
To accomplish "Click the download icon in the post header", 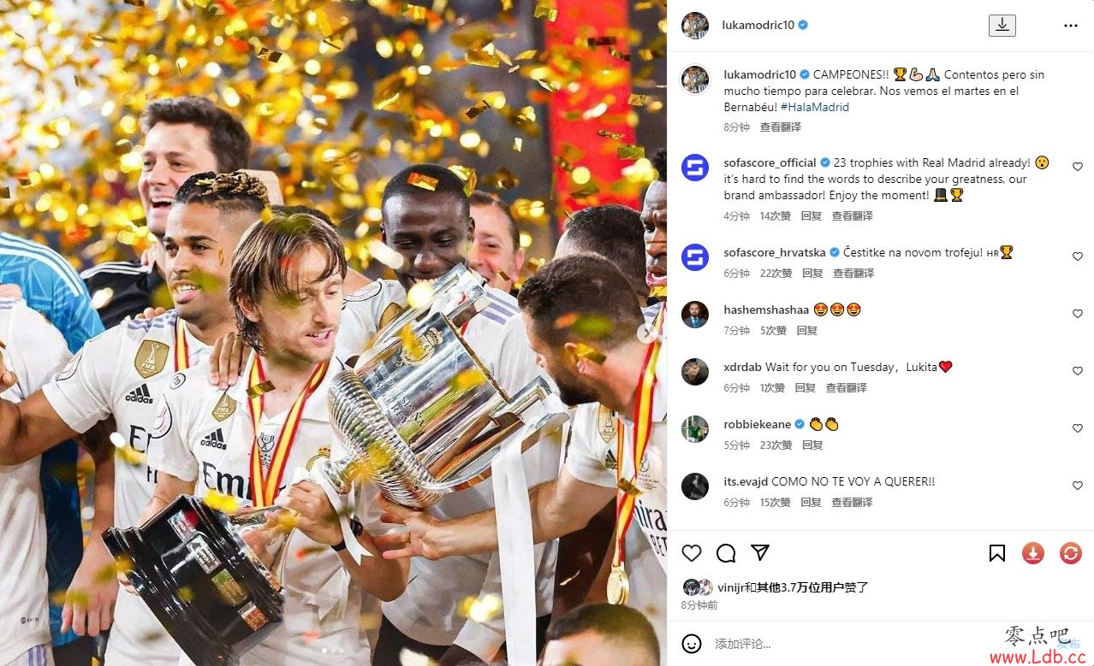I will pos(1002,25).
